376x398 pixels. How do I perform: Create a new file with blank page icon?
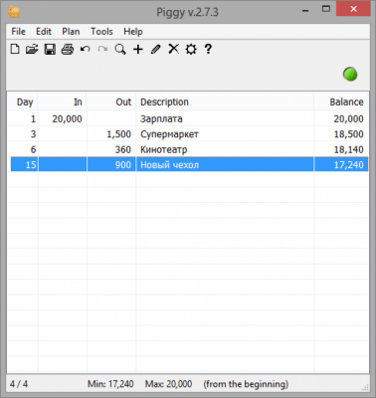(x=15, y=50)
